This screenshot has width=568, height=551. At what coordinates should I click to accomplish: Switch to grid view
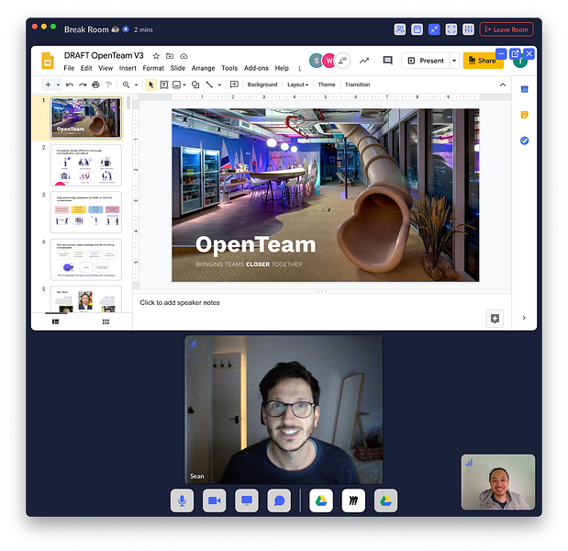point(106,321)
